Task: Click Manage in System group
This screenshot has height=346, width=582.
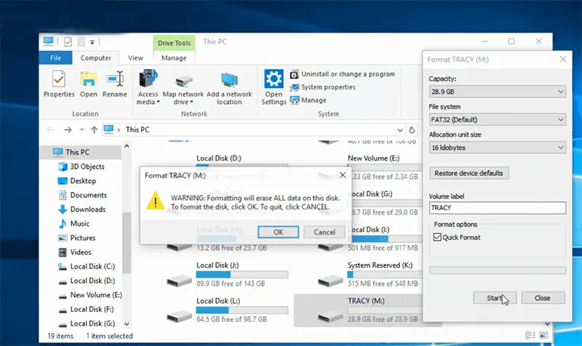Action: [308, 100]
